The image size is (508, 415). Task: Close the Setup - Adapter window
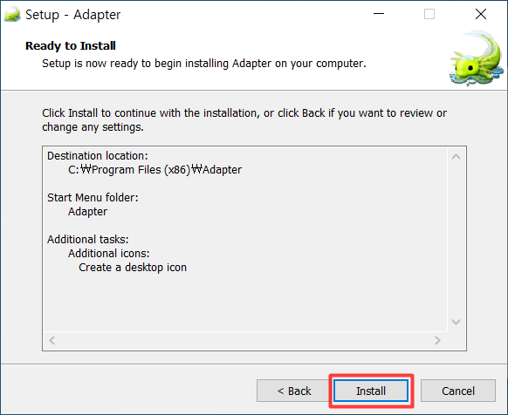coord(480,14)
